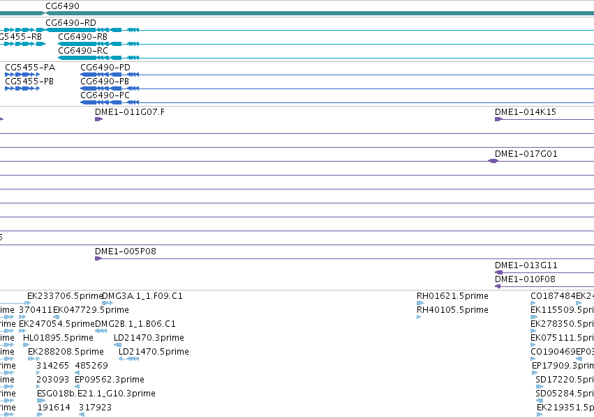This screenshot has width=594, height=418.
Task: Open the DMG2B.1_1.B06.C1 EST label
Action: (135, 324)
